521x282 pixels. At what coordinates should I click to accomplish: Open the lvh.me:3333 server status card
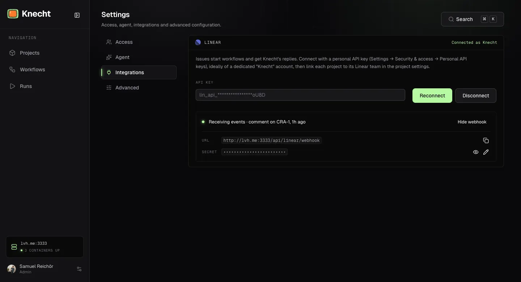coord(45,247)
